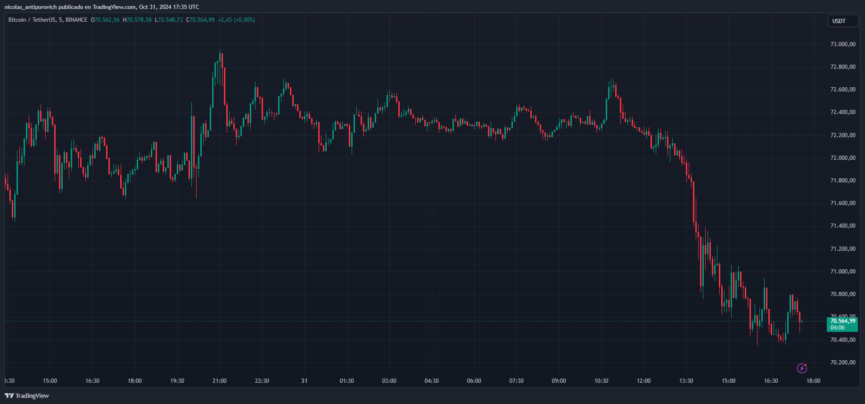This screenshot has width=865, height=404.
Task: Click the 71.200,00 price axis label
Action: (843, 249)
